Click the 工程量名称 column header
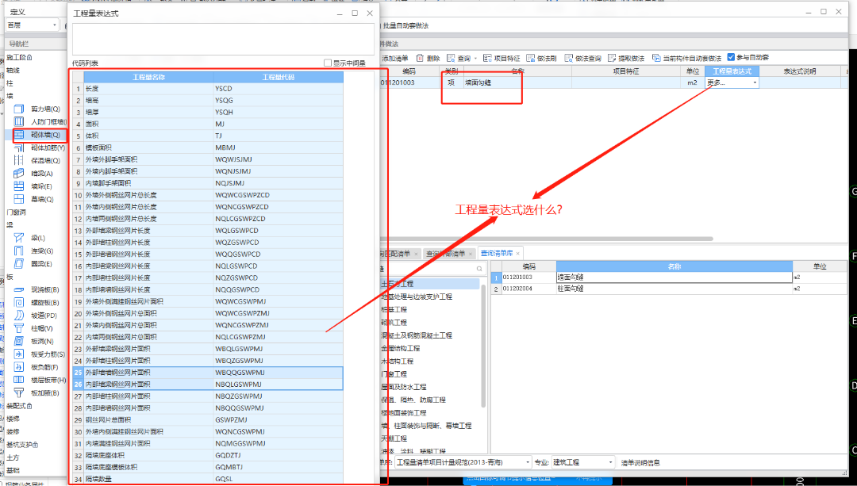Screen dimensions: 857x486 (148, 78)
